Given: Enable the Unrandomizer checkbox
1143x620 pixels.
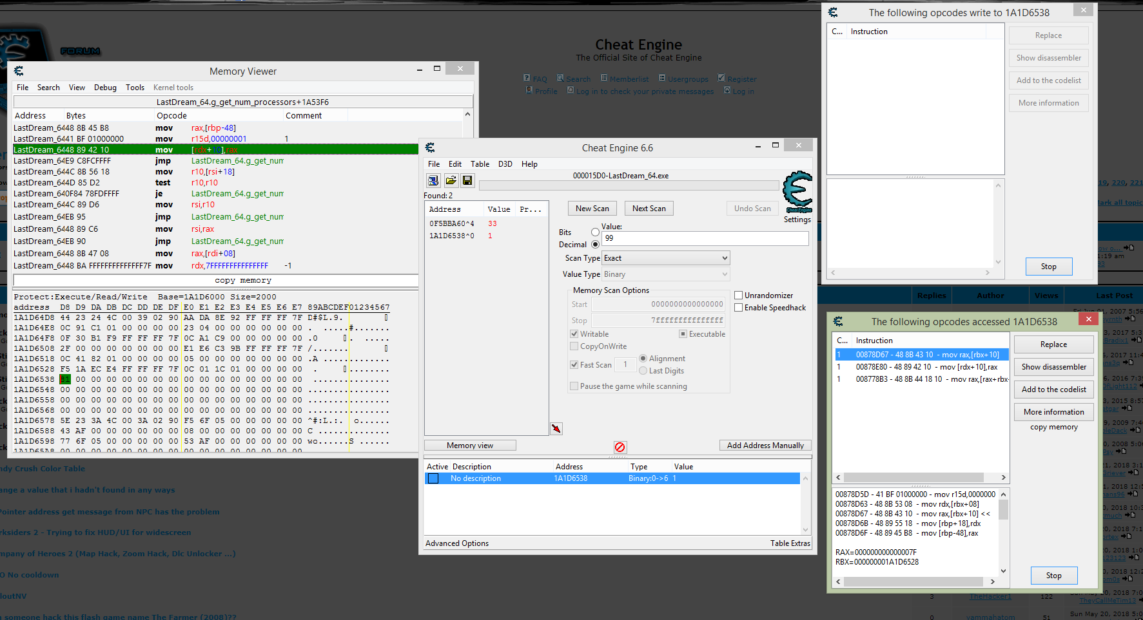Looking at the screenshot, I should pos(739,296).
